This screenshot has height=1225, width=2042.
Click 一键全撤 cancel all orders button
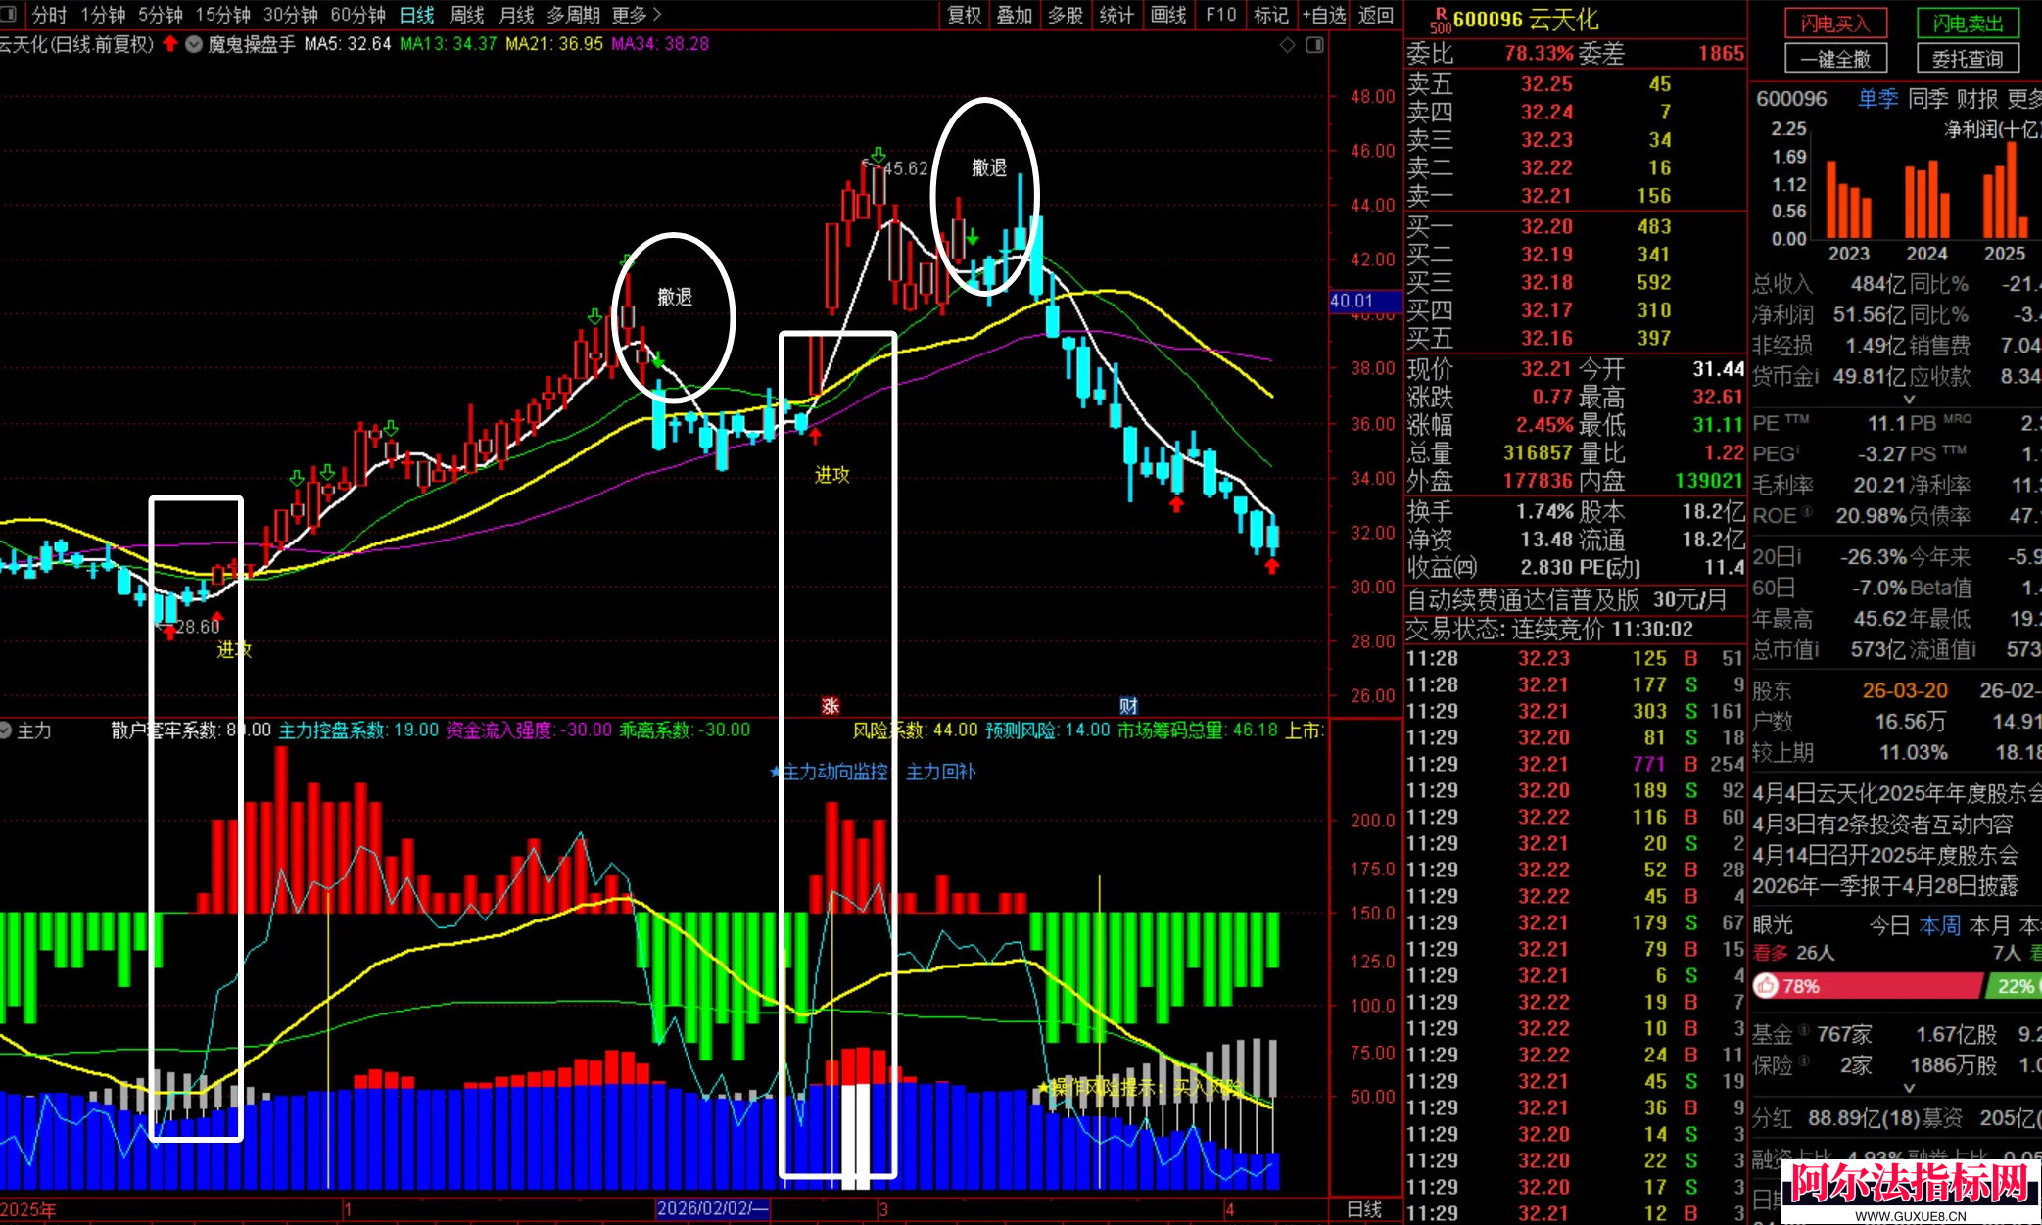[1834, 59]
